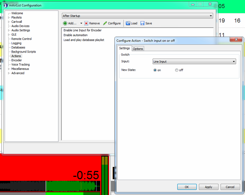Click the red X Remove icon
This screenshot has height=195, width=245.
click(x=86, y=23)
